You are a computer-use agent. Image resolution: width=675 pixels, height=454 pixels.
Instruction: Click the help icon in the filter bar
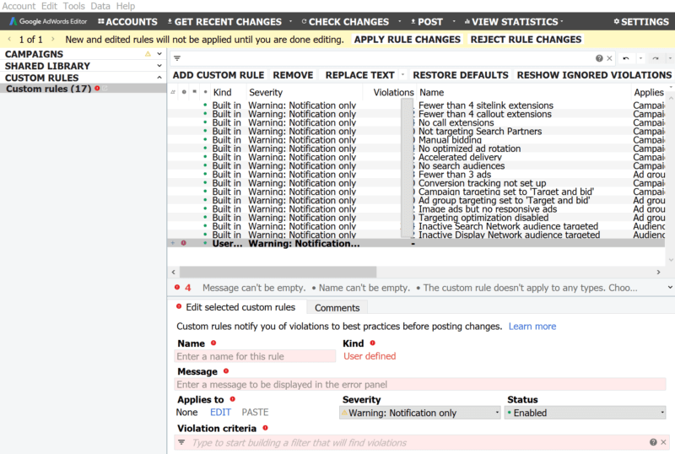click(x=598, y=58)
